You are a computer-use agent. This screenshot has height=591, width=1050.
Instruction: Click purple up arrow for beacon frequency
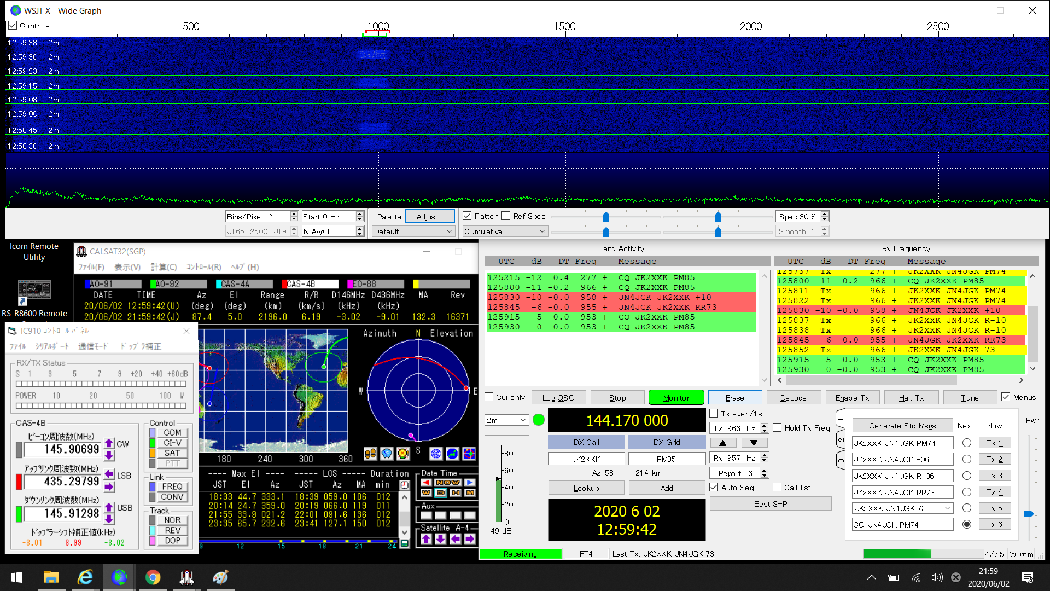[109, 443]
